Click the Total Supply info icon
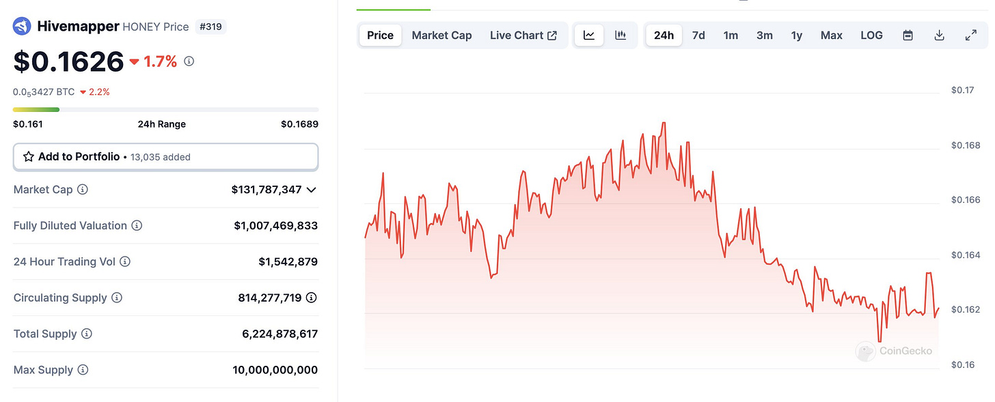995x402 pixels. pos(87,334)
